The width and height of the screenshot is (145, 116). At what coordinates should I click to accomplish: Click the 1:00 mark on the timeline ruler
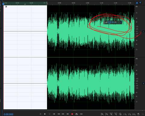[87, 3]
